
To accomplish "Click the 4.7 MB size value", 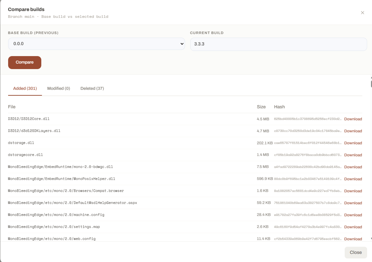I will tap(263, 131).
